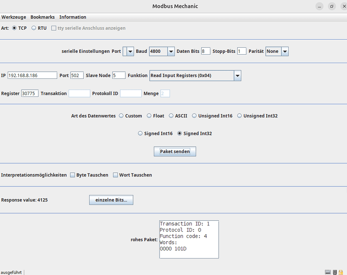Screen dimensions: 347x275
Task: Open the Bookmarks menu
Action: pyautogui.click(x=43, y=17)
